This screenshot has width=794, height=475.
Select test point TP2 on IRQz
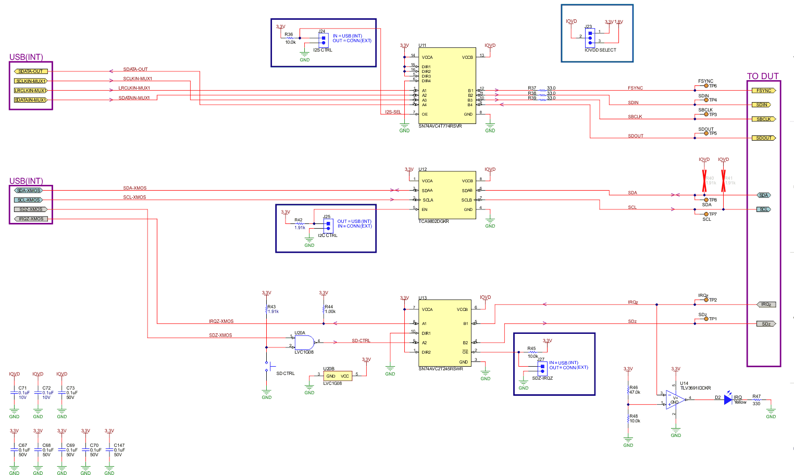706,300
